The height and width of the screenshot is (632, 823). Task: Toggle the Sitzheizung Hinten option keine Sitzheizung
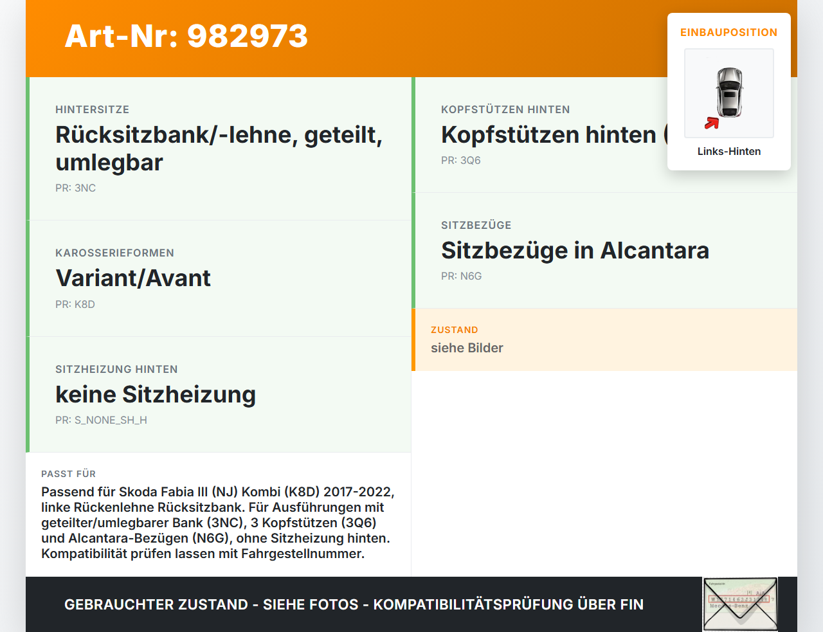coord(156,394)
